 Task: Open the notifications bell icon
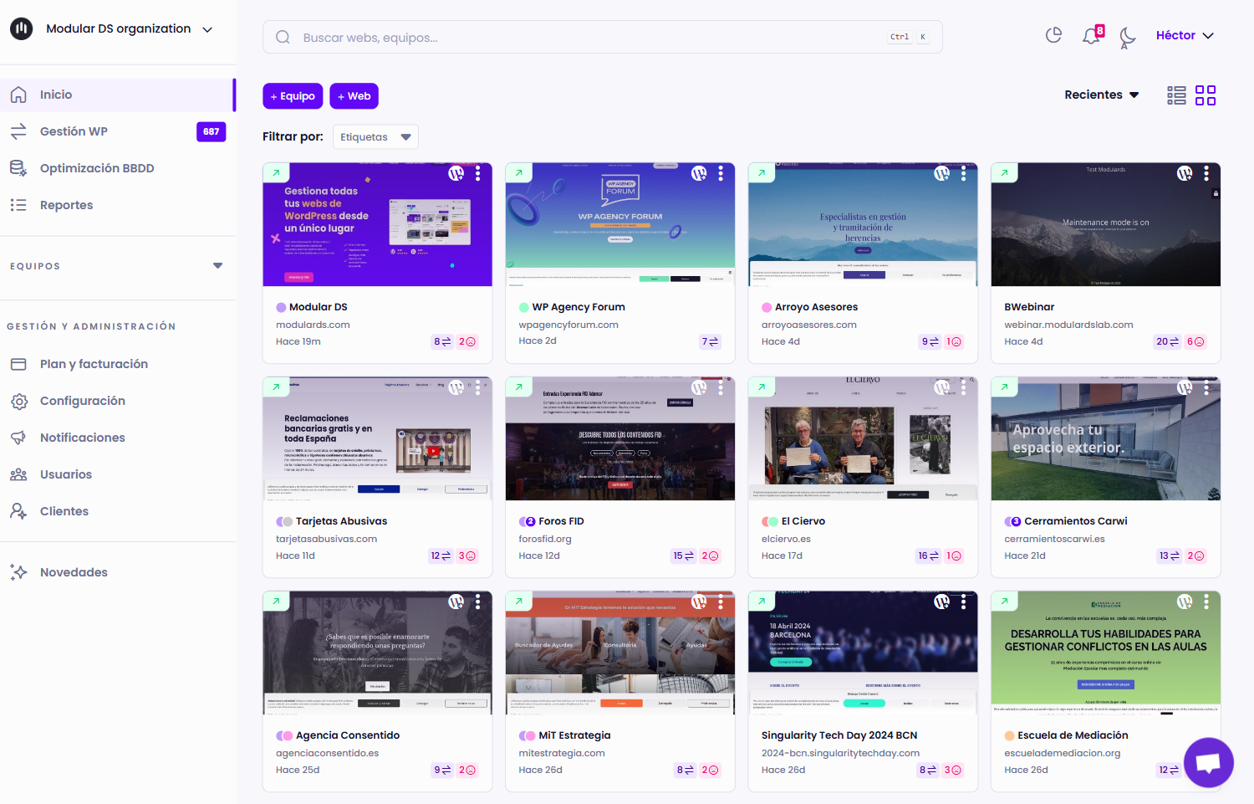[x=1091, y=36]
